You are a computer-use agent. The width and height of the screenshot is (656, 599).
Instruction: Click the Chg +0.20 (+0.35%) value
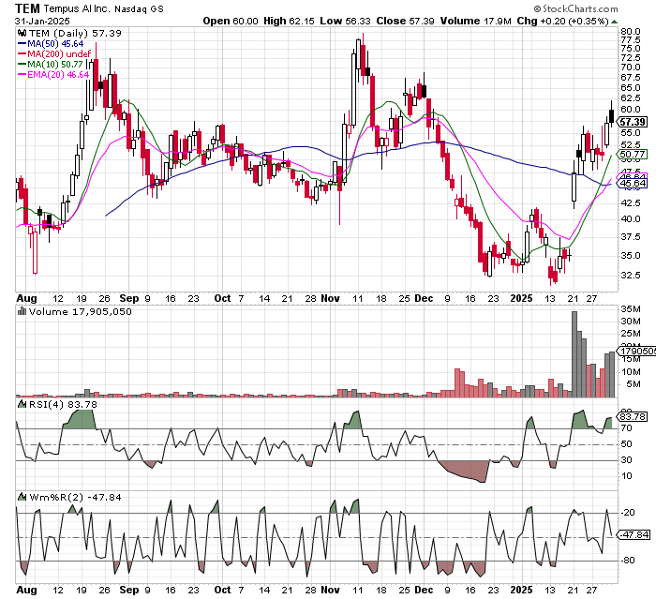tap(562, 21)
